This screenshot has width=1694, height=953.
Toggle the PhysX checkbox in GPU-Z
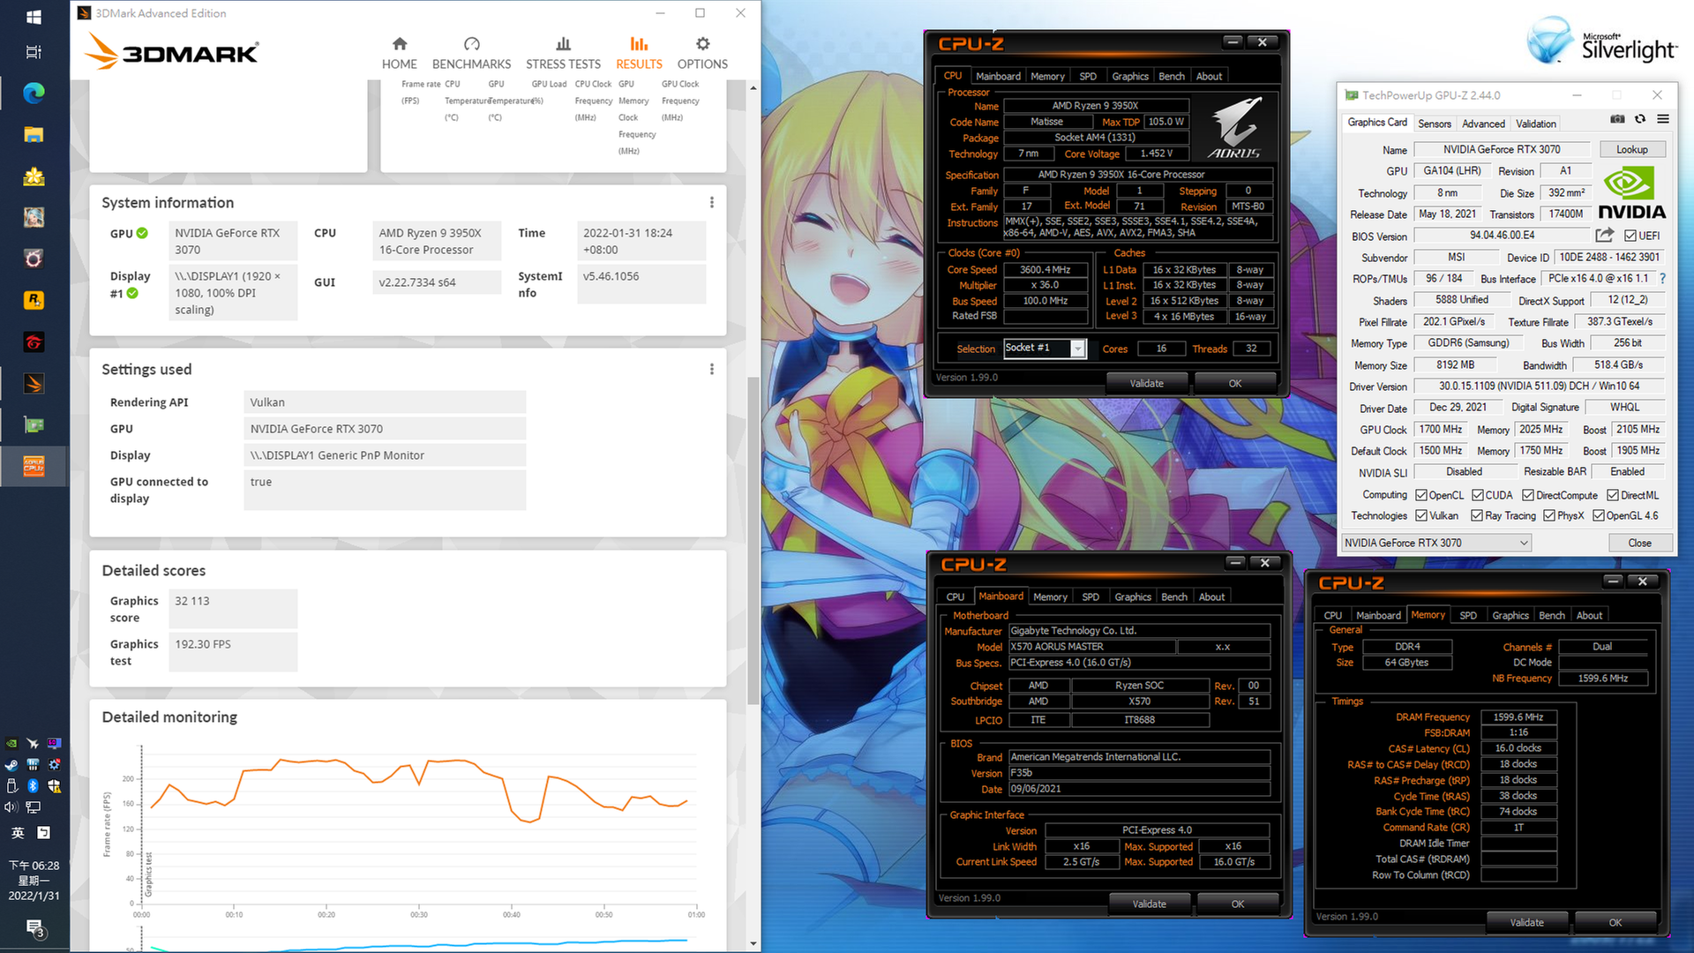tap(1549, 515)
